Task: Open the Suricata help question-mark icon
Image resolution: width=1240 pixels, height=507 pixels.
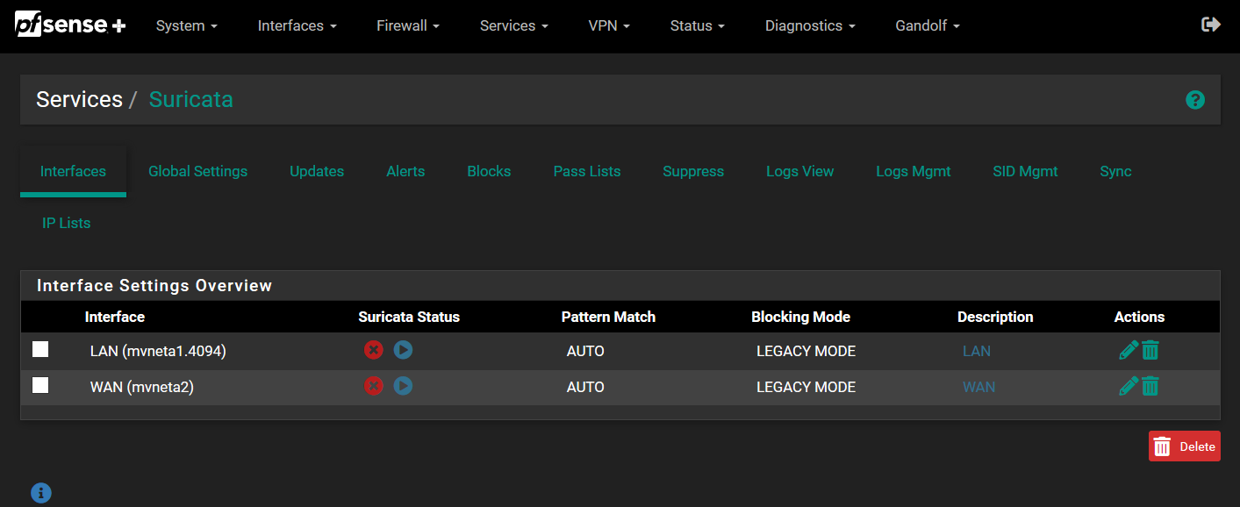Action: (x=1195, y=100)
